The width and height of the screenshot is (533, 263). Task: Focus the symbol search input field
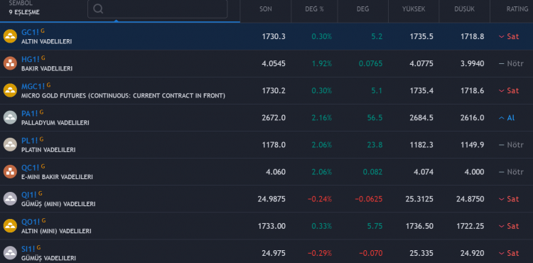[x=157, y=9]
